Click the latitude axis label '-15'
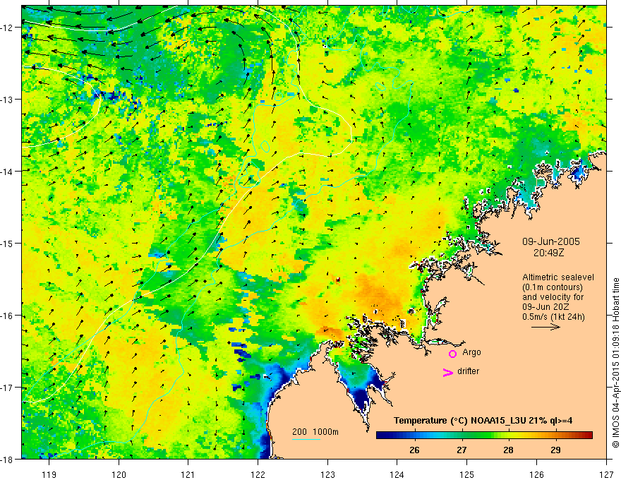Image resolution: width=621 pixels, height=480 pixels. pyautogui.click(x=8, y=243)
